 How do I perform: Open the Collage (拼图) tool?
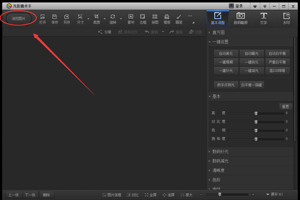[155, 18]
